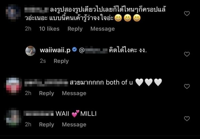
Task: Message the 'both of u' commenter
Action: (74, 93)
